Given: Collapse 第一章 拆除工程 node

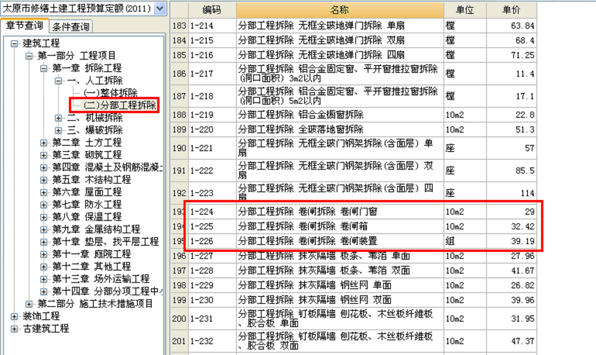Looking at the screenshot, I should [x=44, y=68].
